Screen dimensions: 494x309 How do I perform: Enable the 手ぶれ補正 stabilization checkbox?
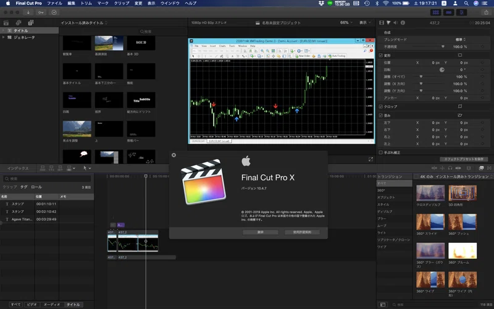[380, 153]
